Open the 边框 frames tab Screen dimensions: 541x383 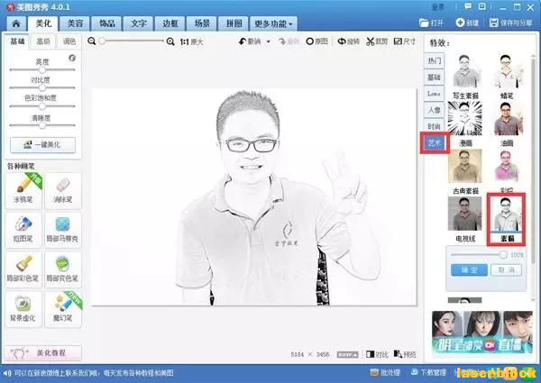coord(170,23)
